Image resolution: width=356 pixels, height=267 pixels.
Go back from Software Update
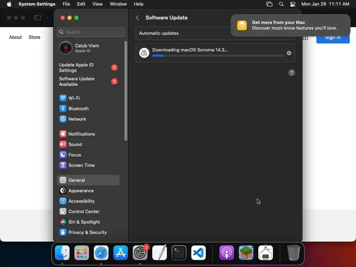138,18
